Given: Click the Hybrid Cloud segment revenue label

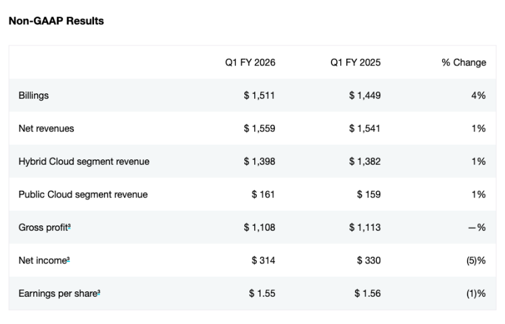Looking at the screenshot, I should point(84,161).
